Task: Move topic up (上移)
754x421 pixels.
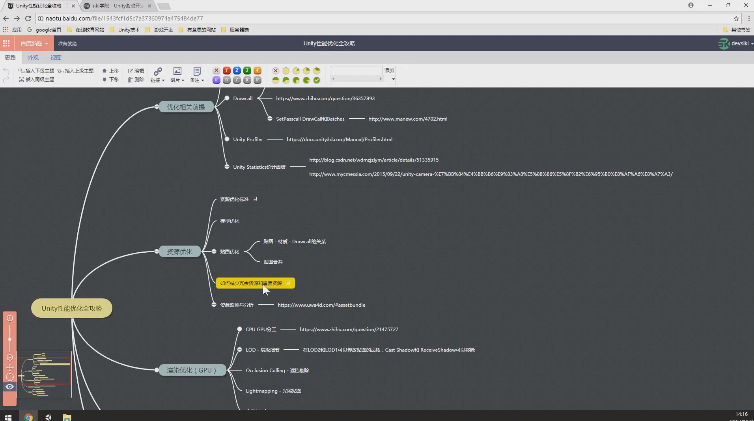Action: (x=110, y=71)
